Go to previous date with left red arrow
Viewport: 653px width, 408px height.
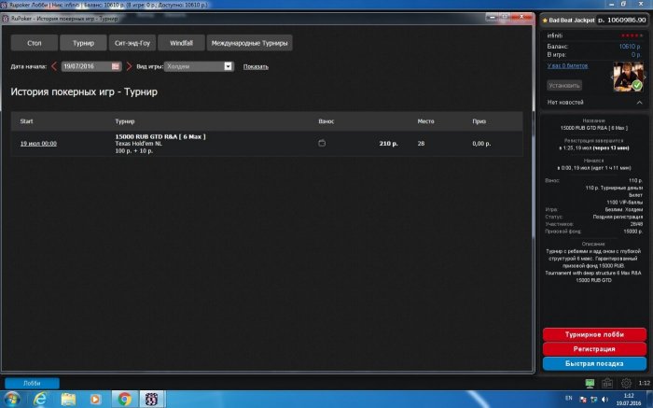pyautogui.click(x=54, y=66)
